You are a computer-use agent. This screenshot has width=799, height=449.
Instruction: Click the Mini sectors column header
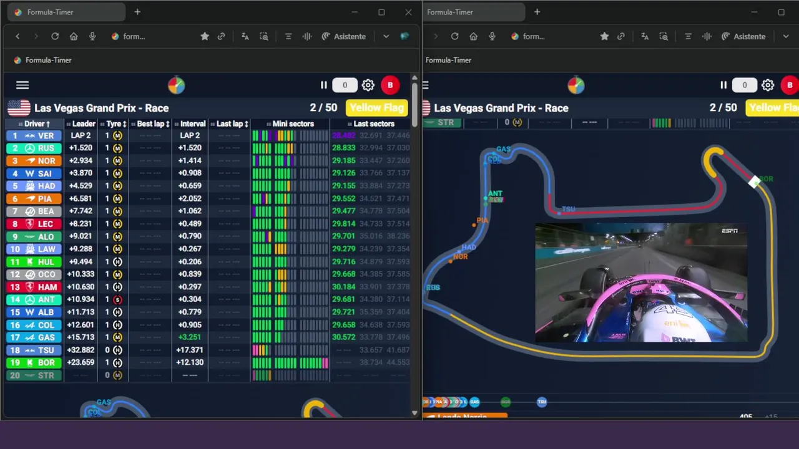pos(290,123)
